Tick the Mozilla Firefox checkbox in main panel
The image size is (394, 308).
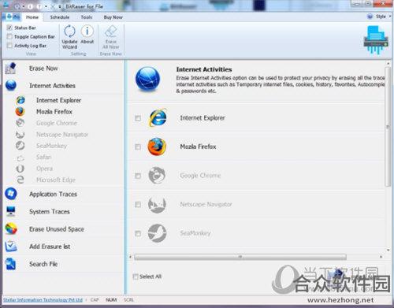pos(138,147)
